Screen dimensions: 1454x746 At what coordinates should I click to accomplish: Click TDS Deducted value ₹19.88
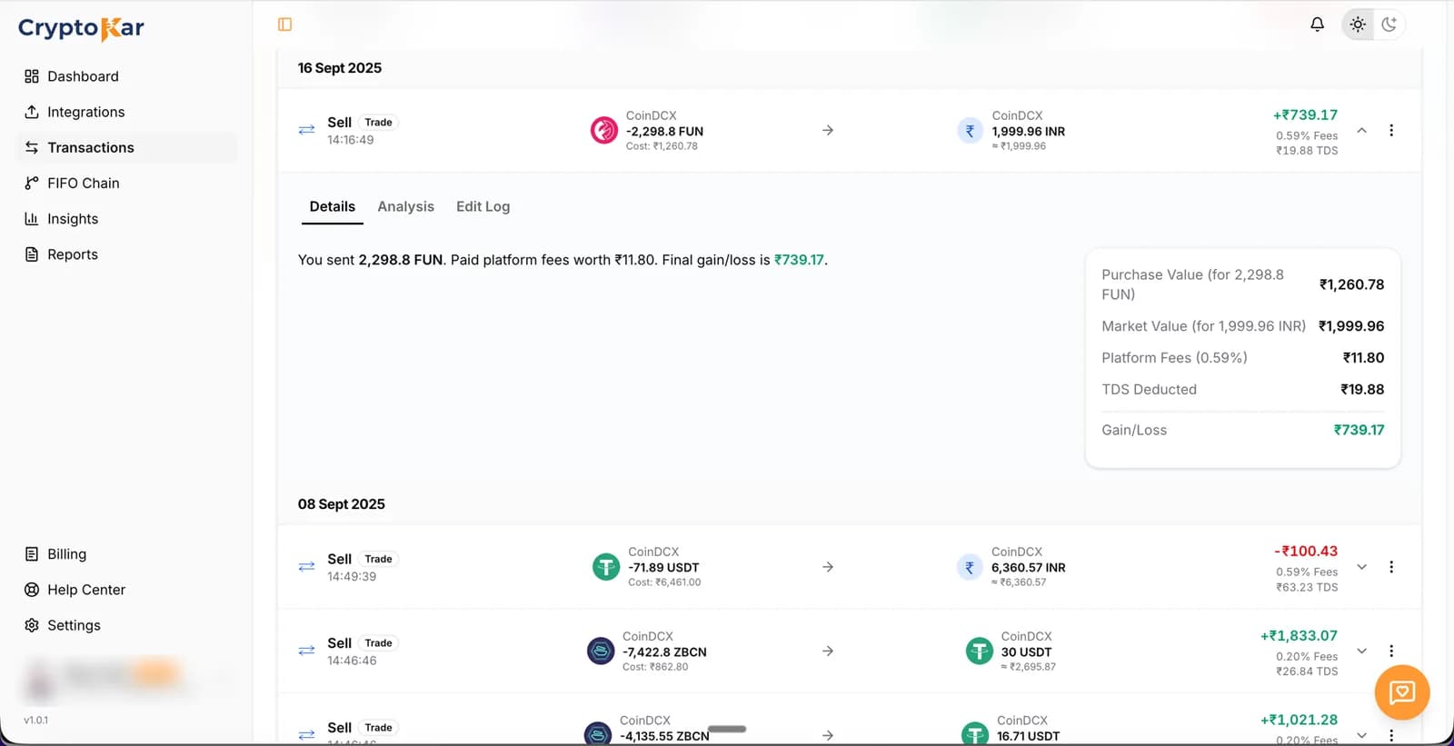(1362, 390)
